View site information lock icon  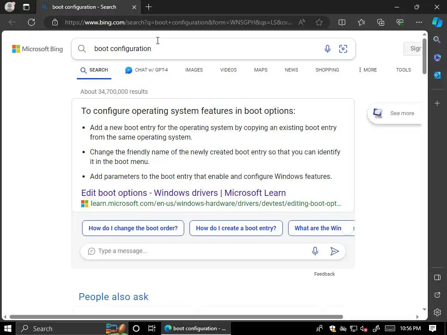55,22
